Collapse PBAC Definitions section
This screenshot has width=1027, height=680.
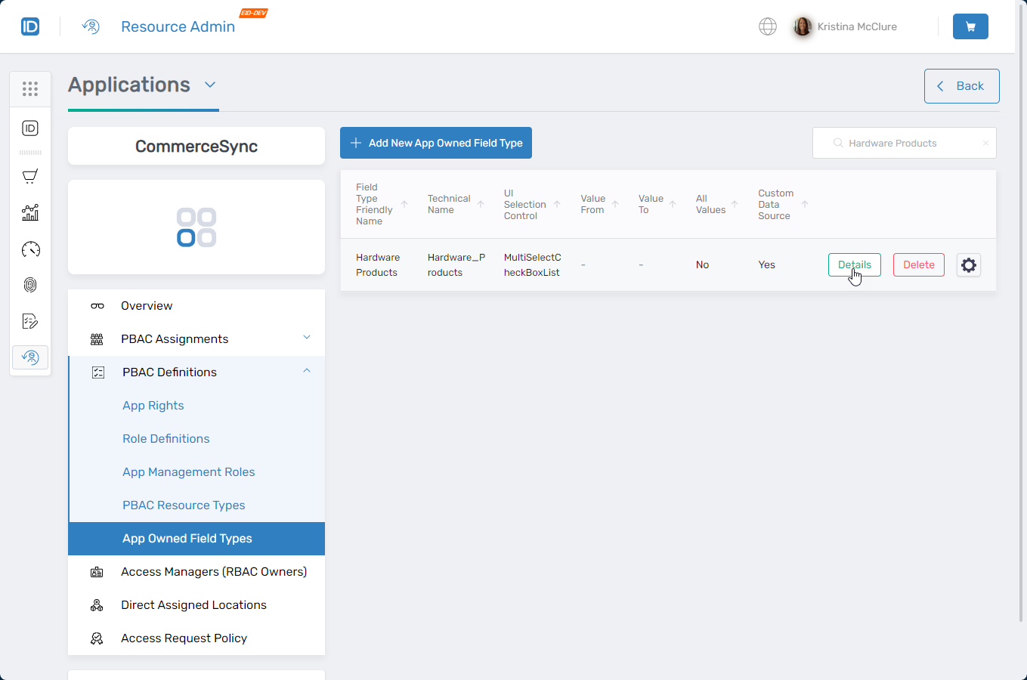[x=306, y=371]
